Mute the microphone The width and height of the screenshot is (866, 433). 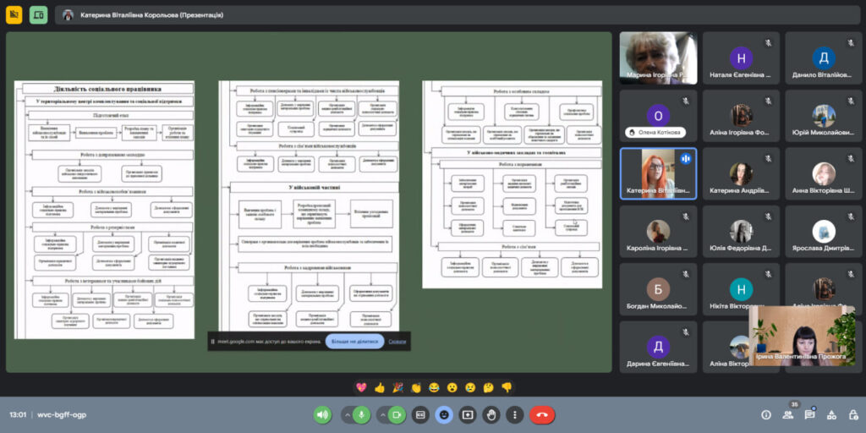pos(361,415)
